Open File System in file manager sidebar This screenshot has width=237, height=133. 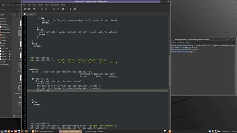click(x=6, y=27)
